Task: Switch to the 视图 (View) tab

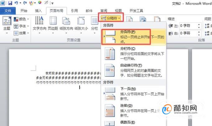Action: [118, 11]
